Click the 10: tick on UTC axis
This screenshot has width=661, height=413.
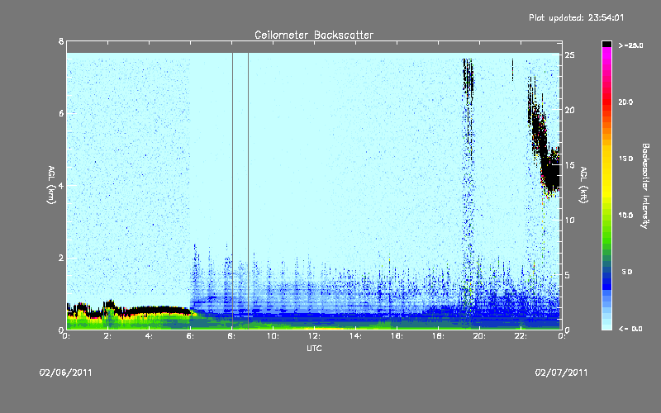coord(273,336)
